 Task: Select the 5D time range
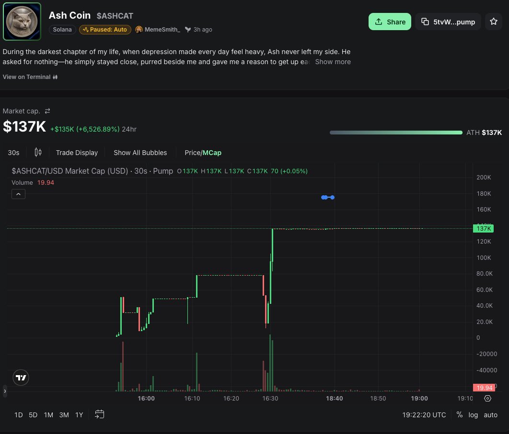(x=33, y=415)
